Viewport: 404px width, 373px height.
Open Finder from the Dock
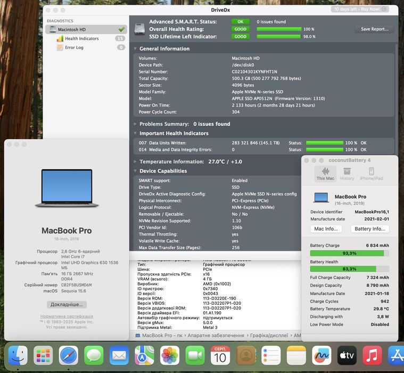(x=18, y=355)
